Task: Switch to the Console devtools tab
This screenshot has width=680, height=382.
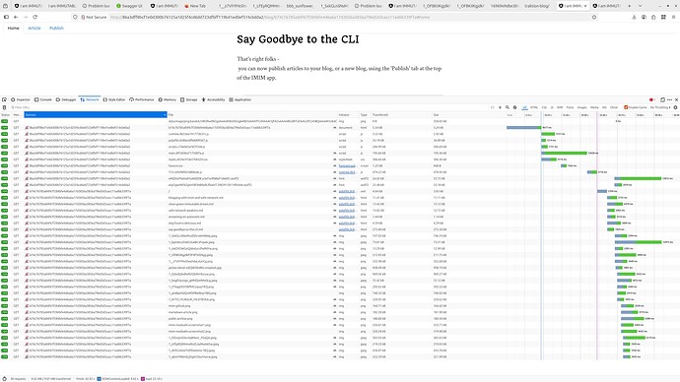Action: point(43,99)
